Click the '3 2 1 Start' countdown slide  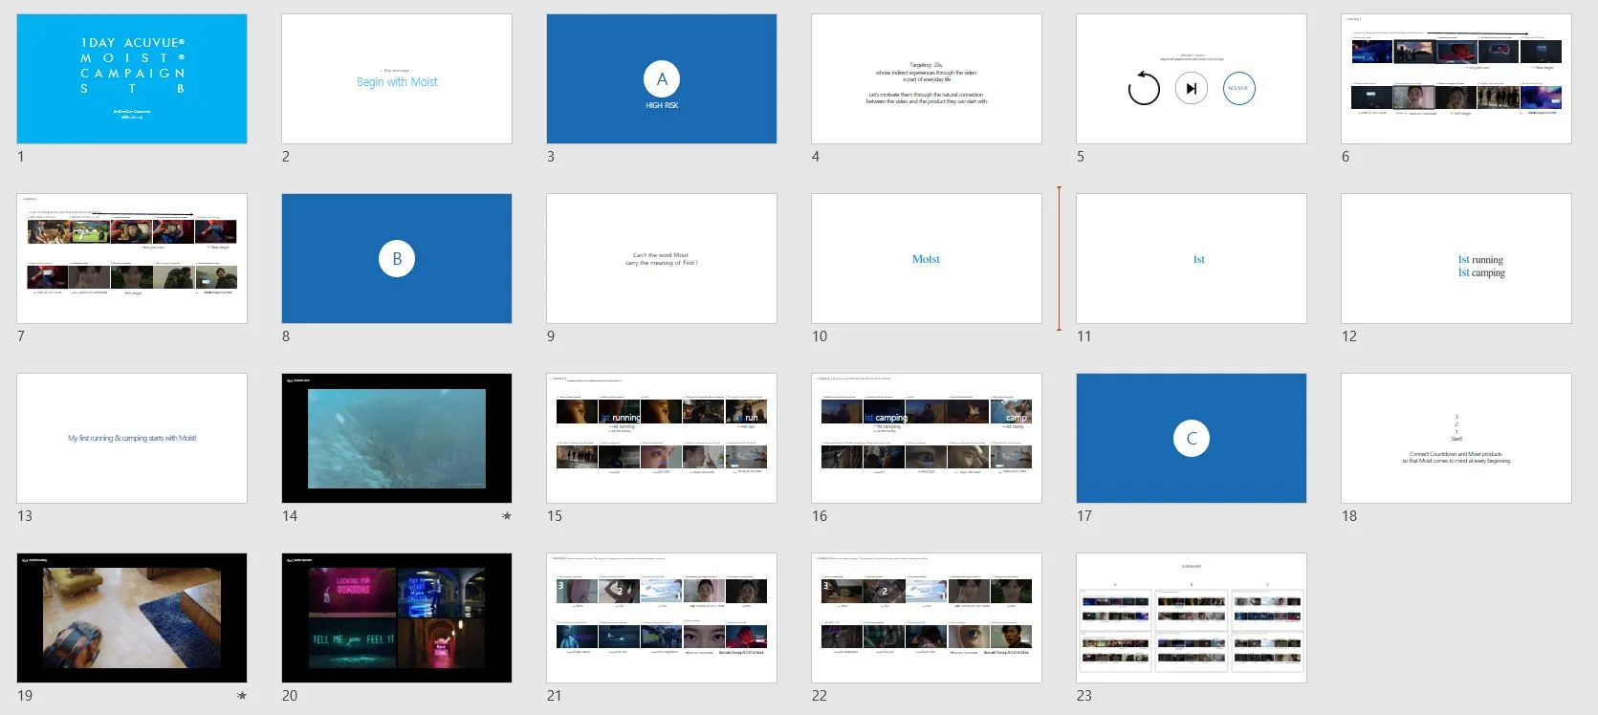1456,439
